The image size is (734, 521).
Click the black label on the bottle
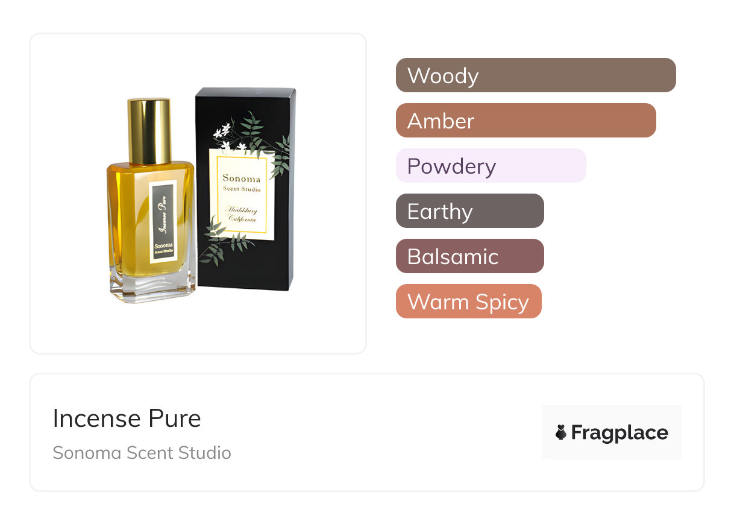(162, 223)
